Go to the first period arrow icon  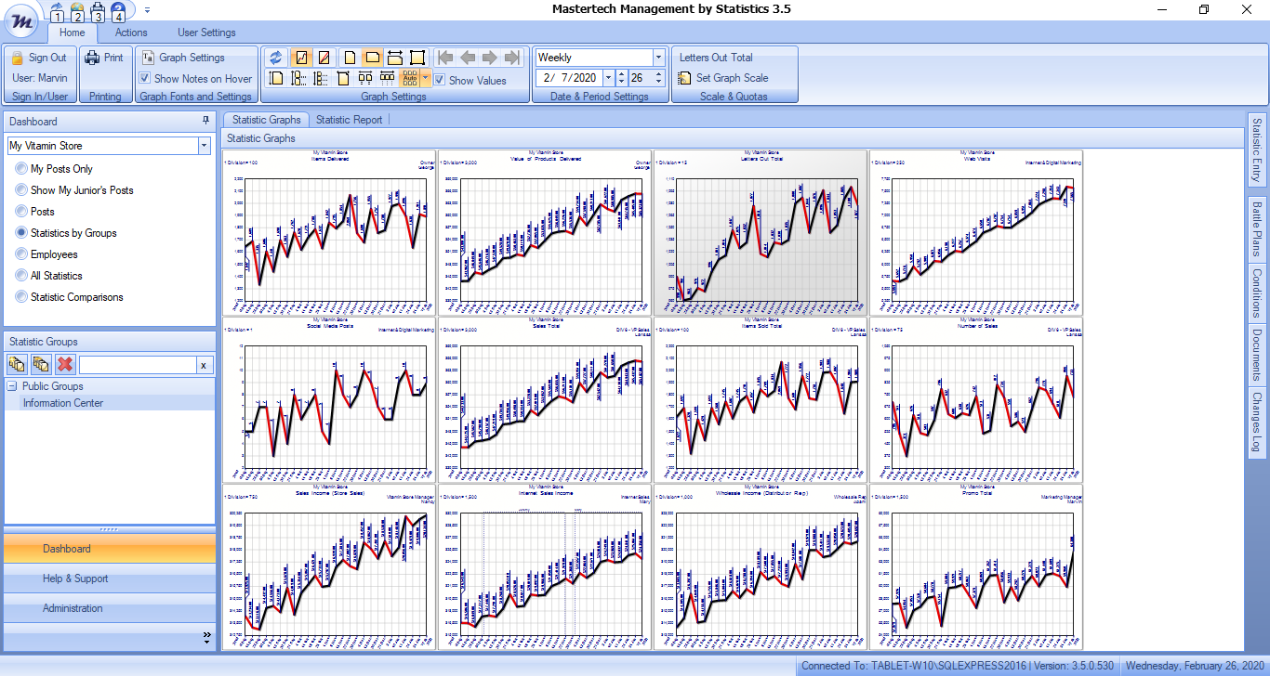click(445, 58)
